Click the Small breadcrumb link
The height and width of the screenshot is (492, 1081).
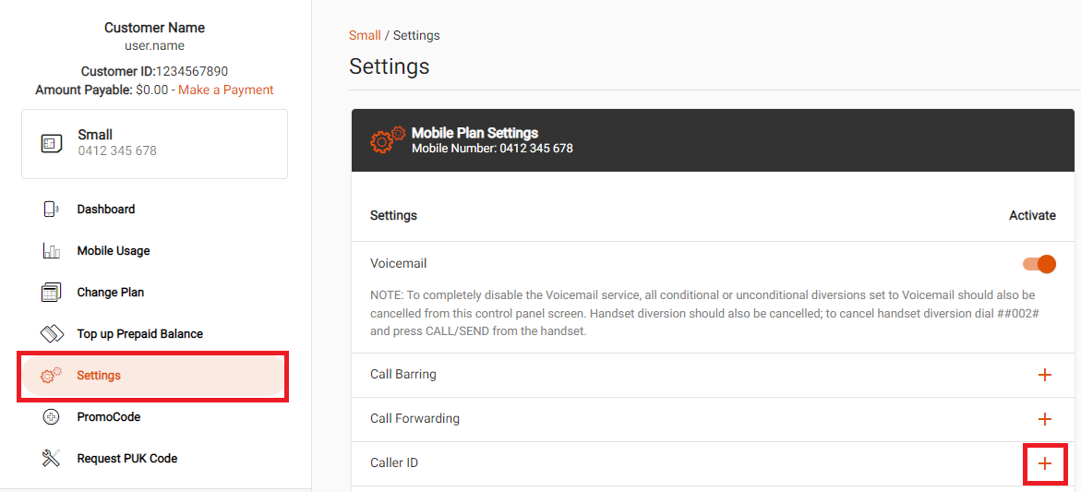point(365,35)
